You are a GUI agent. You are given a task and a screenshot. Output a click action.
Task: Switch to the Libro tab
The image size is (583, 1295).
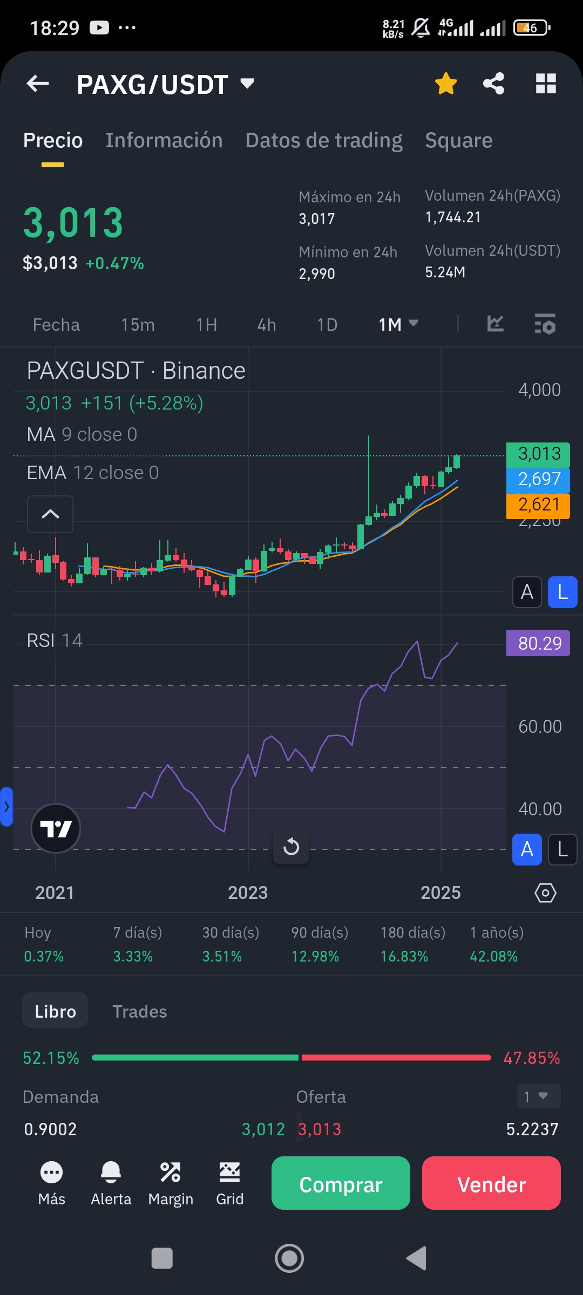[x=55, y=1011]
